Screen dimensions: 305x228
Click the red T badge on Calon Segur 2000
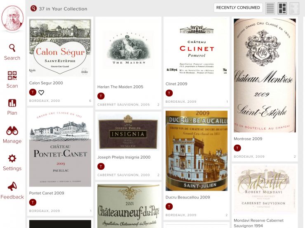pyautogui.click(x=33, y=92)
